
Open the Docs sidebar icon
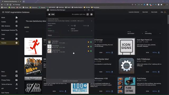(16, 72)
